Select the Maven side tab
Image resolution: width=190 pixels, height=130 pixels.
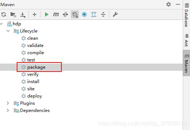[x=186, y=63]
